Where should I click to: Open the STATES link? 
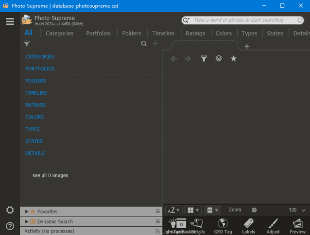point(34,141)
